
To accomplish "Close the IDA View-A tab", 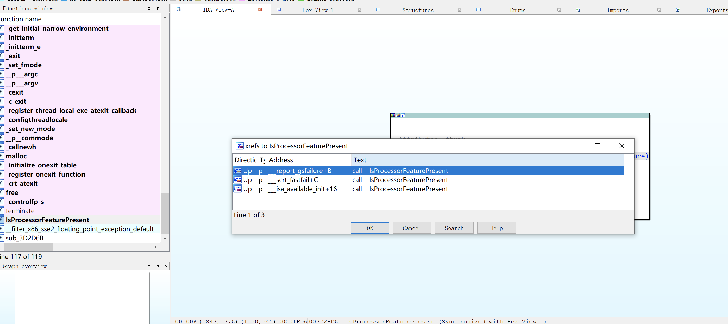I will pos(260,10).
